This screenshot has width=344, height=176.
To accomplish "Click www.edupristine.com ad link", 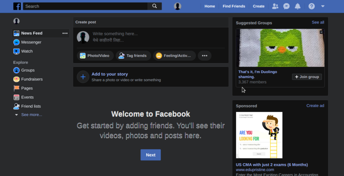I will [x=255, y=170].
